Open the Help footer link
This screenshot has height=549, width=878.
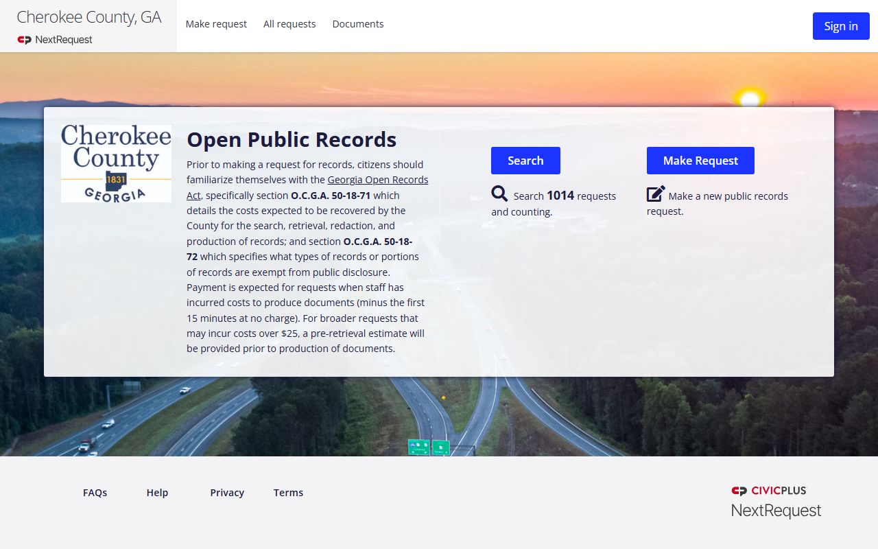pyautogui.click(x=157, y=493)
